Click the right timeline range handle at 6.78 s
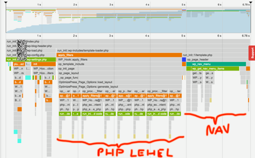Viewport: 255px width, 158px height. [x=250, y=2]
